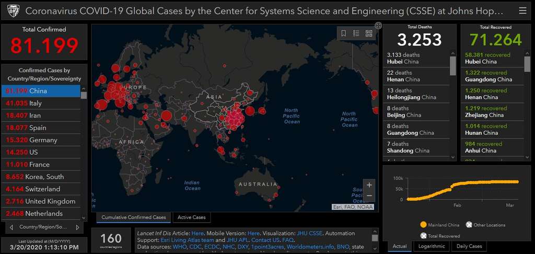Select Netherlands row in country list

point(41,214)
